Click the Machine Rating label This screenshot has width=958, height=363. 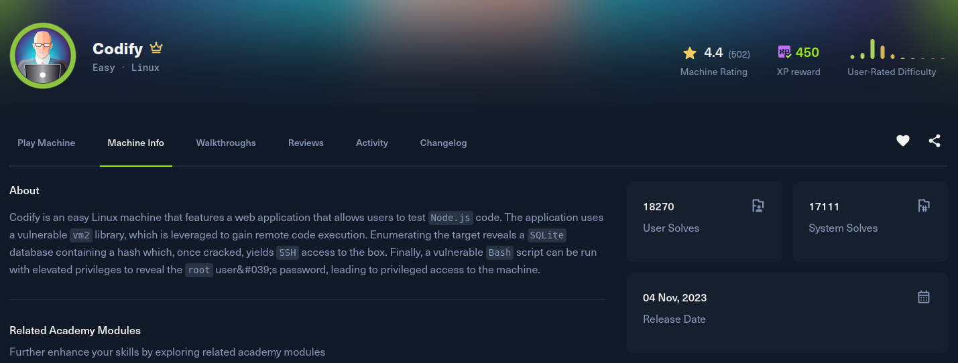[x=714, y=72]
